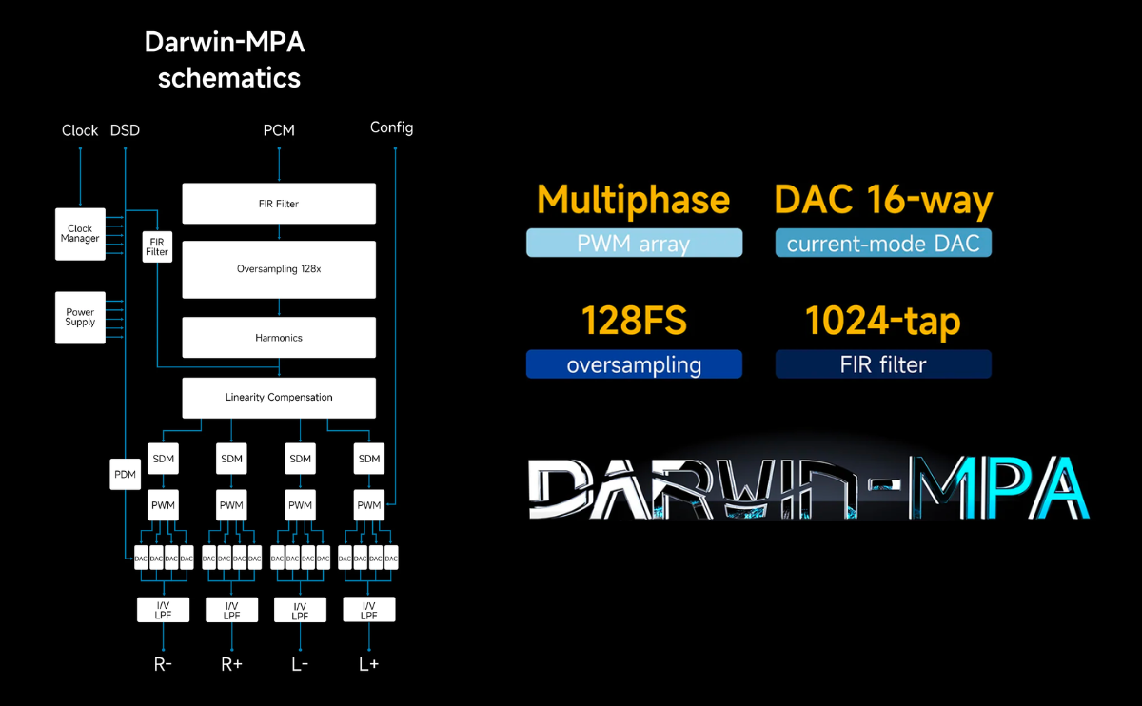Select the "DSD" input label
The image size is (1142, 706).
[125, 130]
